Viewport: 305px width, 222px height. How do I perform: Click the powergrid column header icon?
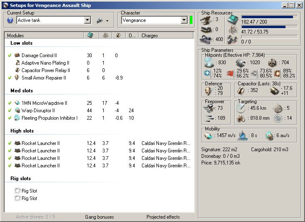tap(106, 35)
